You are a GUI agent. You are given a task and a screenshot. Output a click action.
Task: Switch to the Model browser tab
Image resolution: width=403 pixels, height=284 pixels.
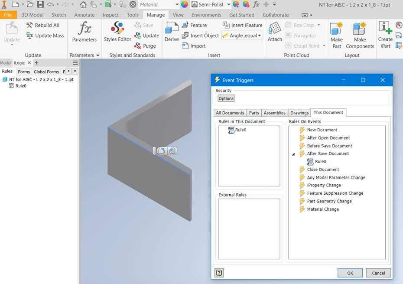[x=6, y=63]
